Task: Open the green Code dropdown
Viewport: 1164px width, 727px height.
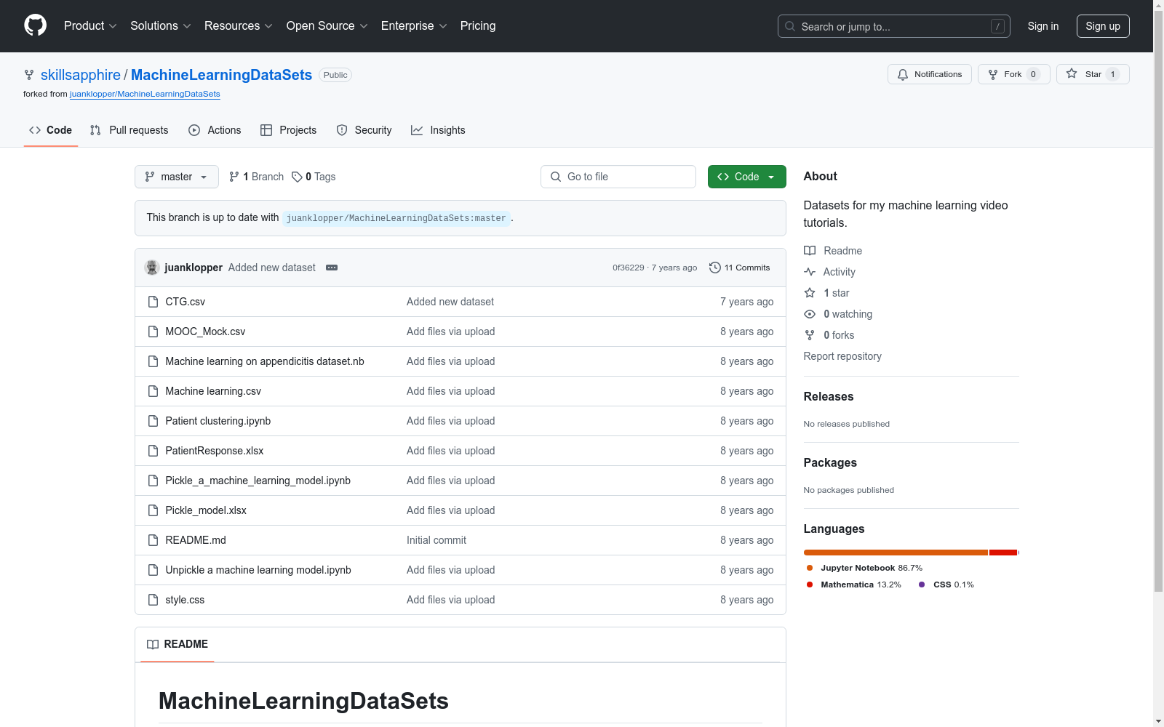Action: point(747,177)
